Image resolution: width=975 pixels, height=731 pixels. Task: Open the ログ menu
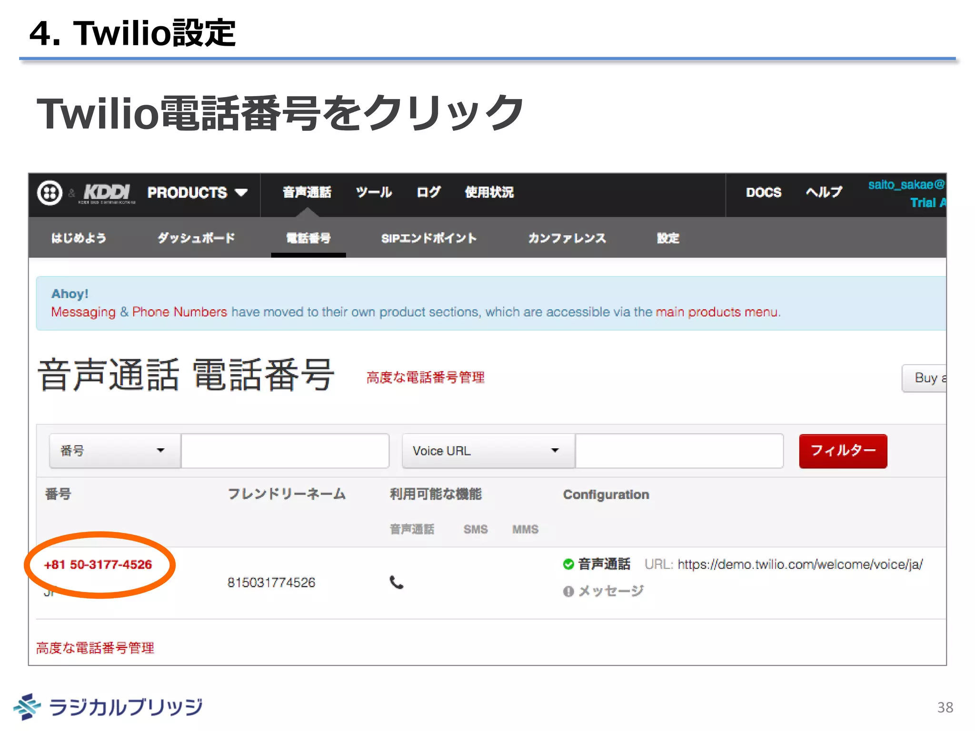click(x=428, y=192)
